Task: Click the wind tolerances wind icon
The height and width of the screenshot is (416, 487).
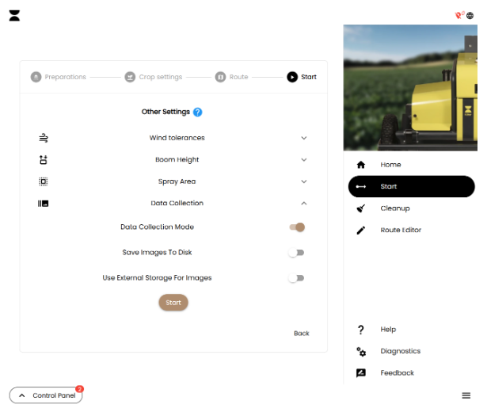Action: tap(44, 138)
